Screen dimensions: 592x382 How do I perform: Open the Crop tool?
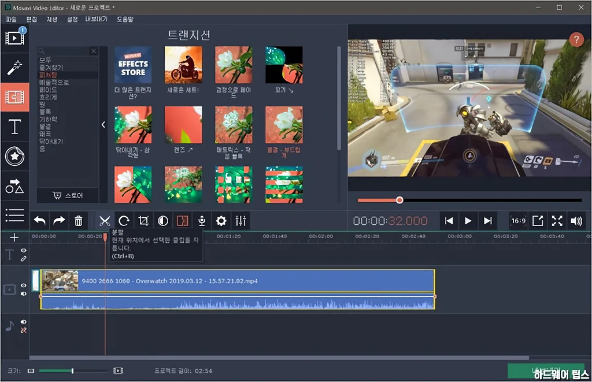(143, 221)
